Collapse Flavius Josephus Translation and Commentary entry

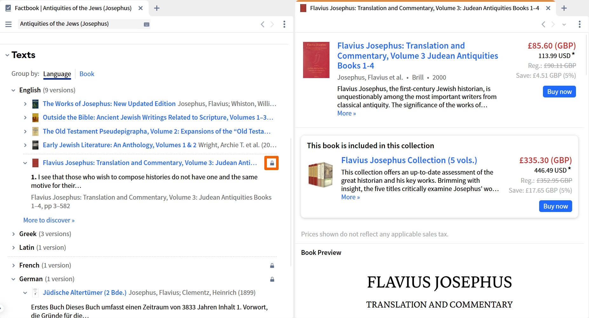click(x=25, y=163)
